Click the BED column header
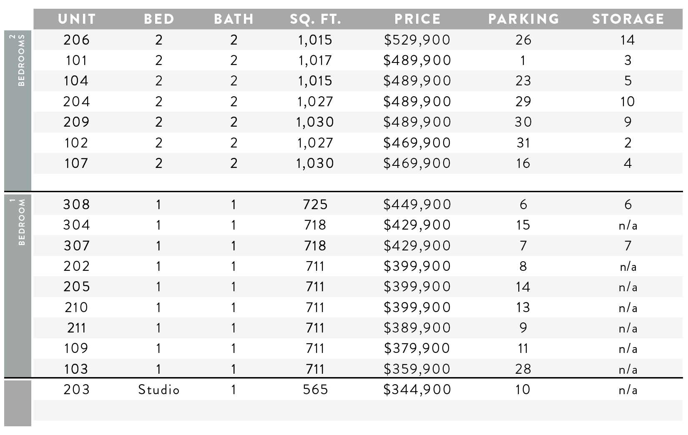The image size is (688, 435). (x=159, y=19)
